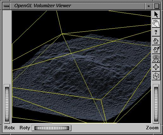
Task: Maximize the window using the square button
Action: coord(157,6)
